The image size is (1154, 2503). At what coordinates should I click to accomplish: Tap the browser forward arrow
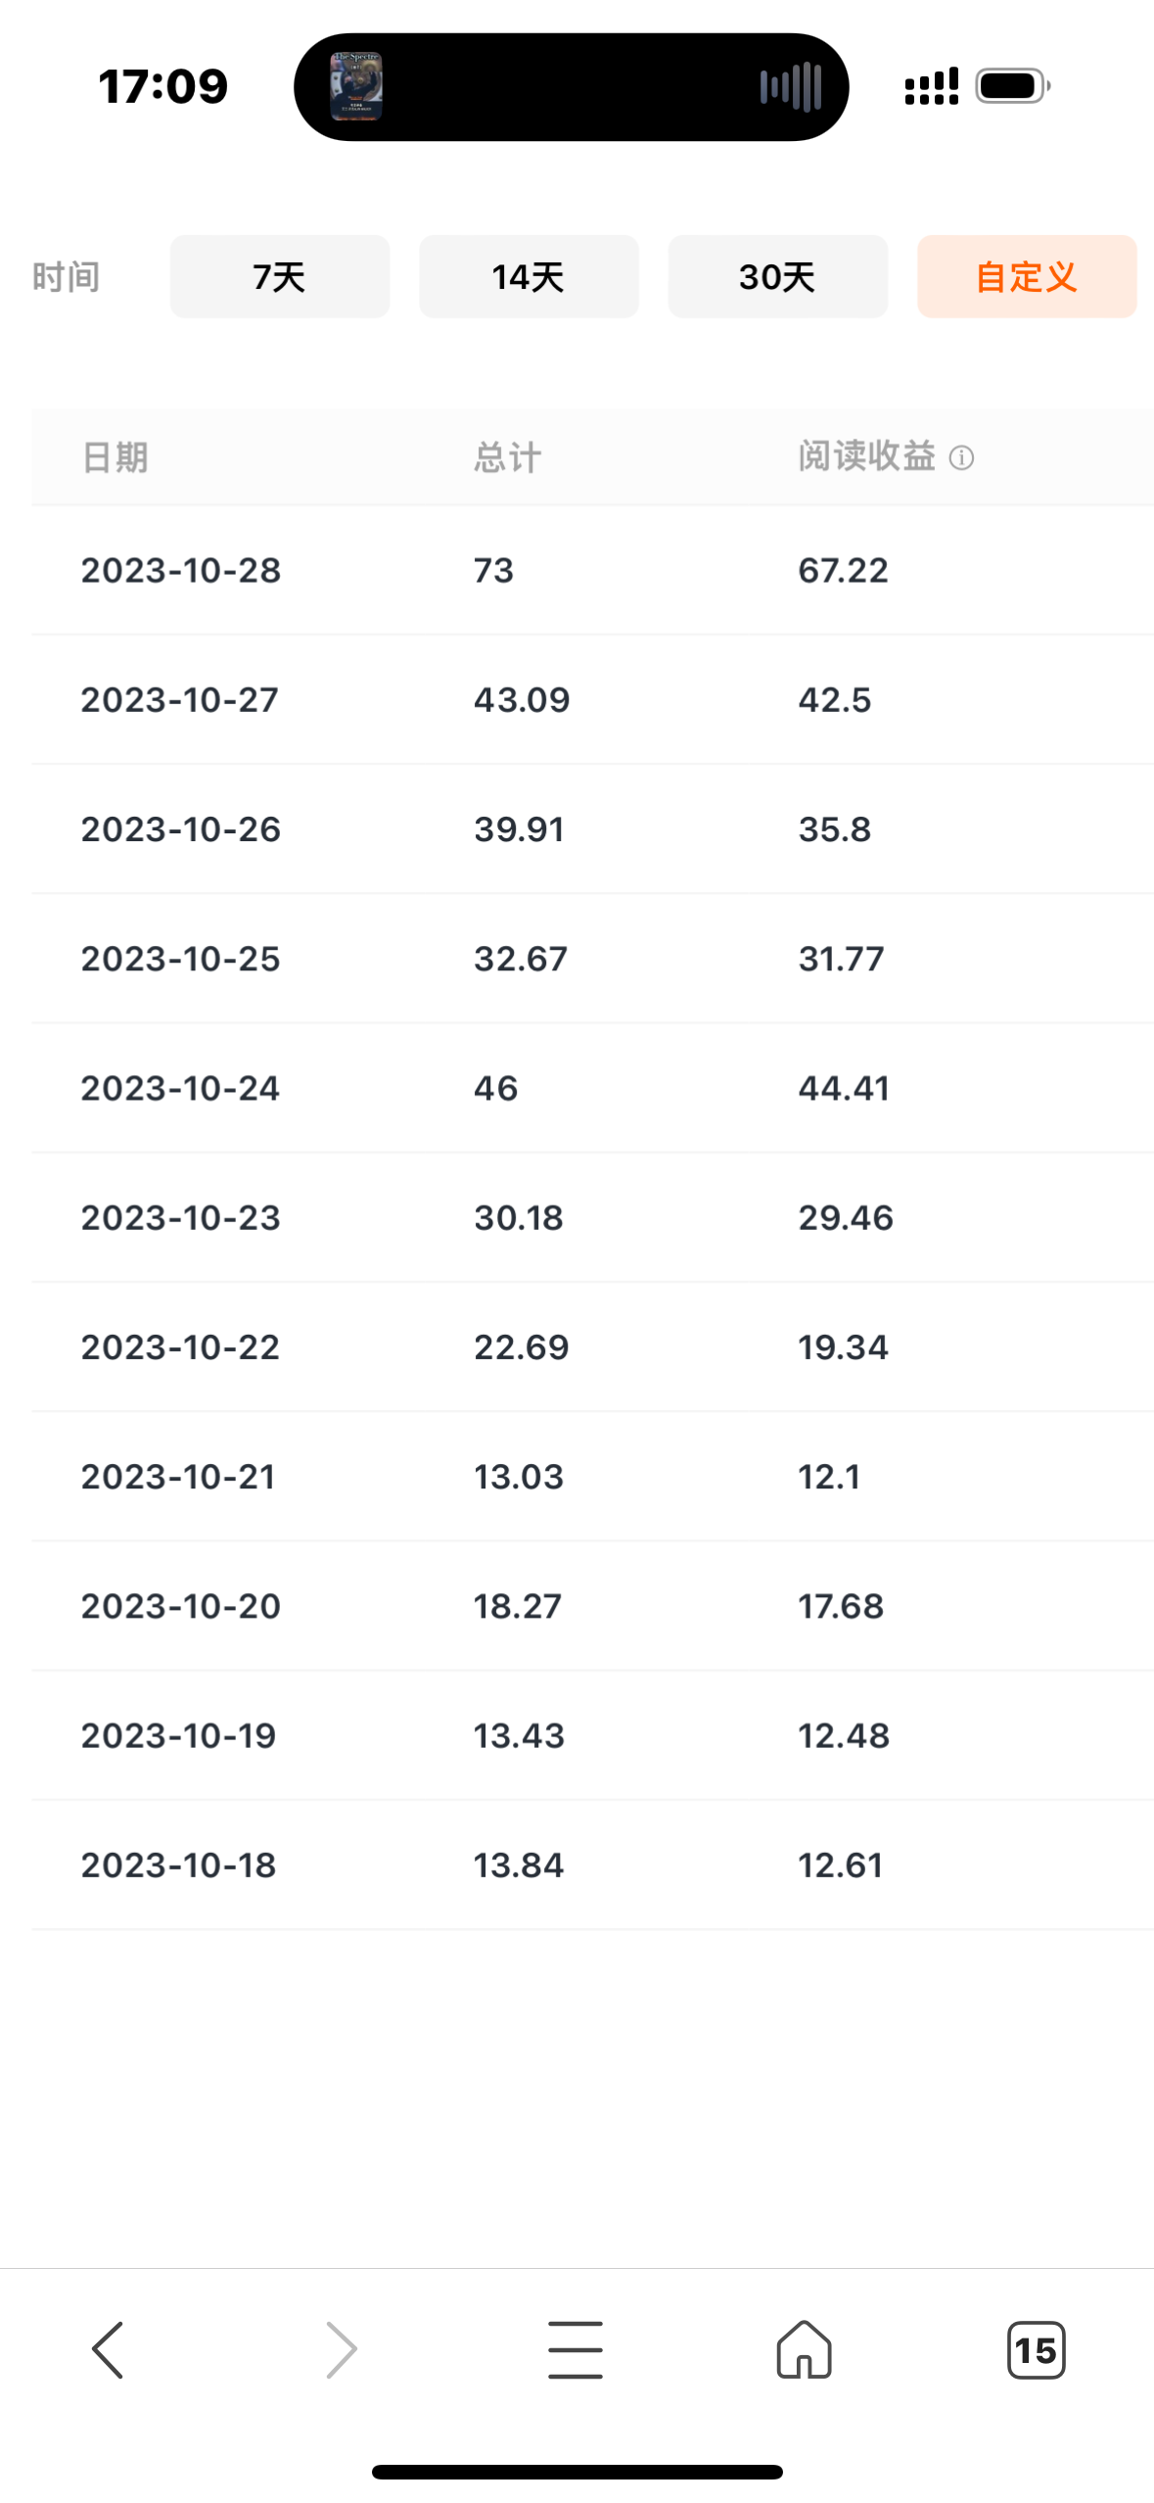click(x=341, y=2349)
